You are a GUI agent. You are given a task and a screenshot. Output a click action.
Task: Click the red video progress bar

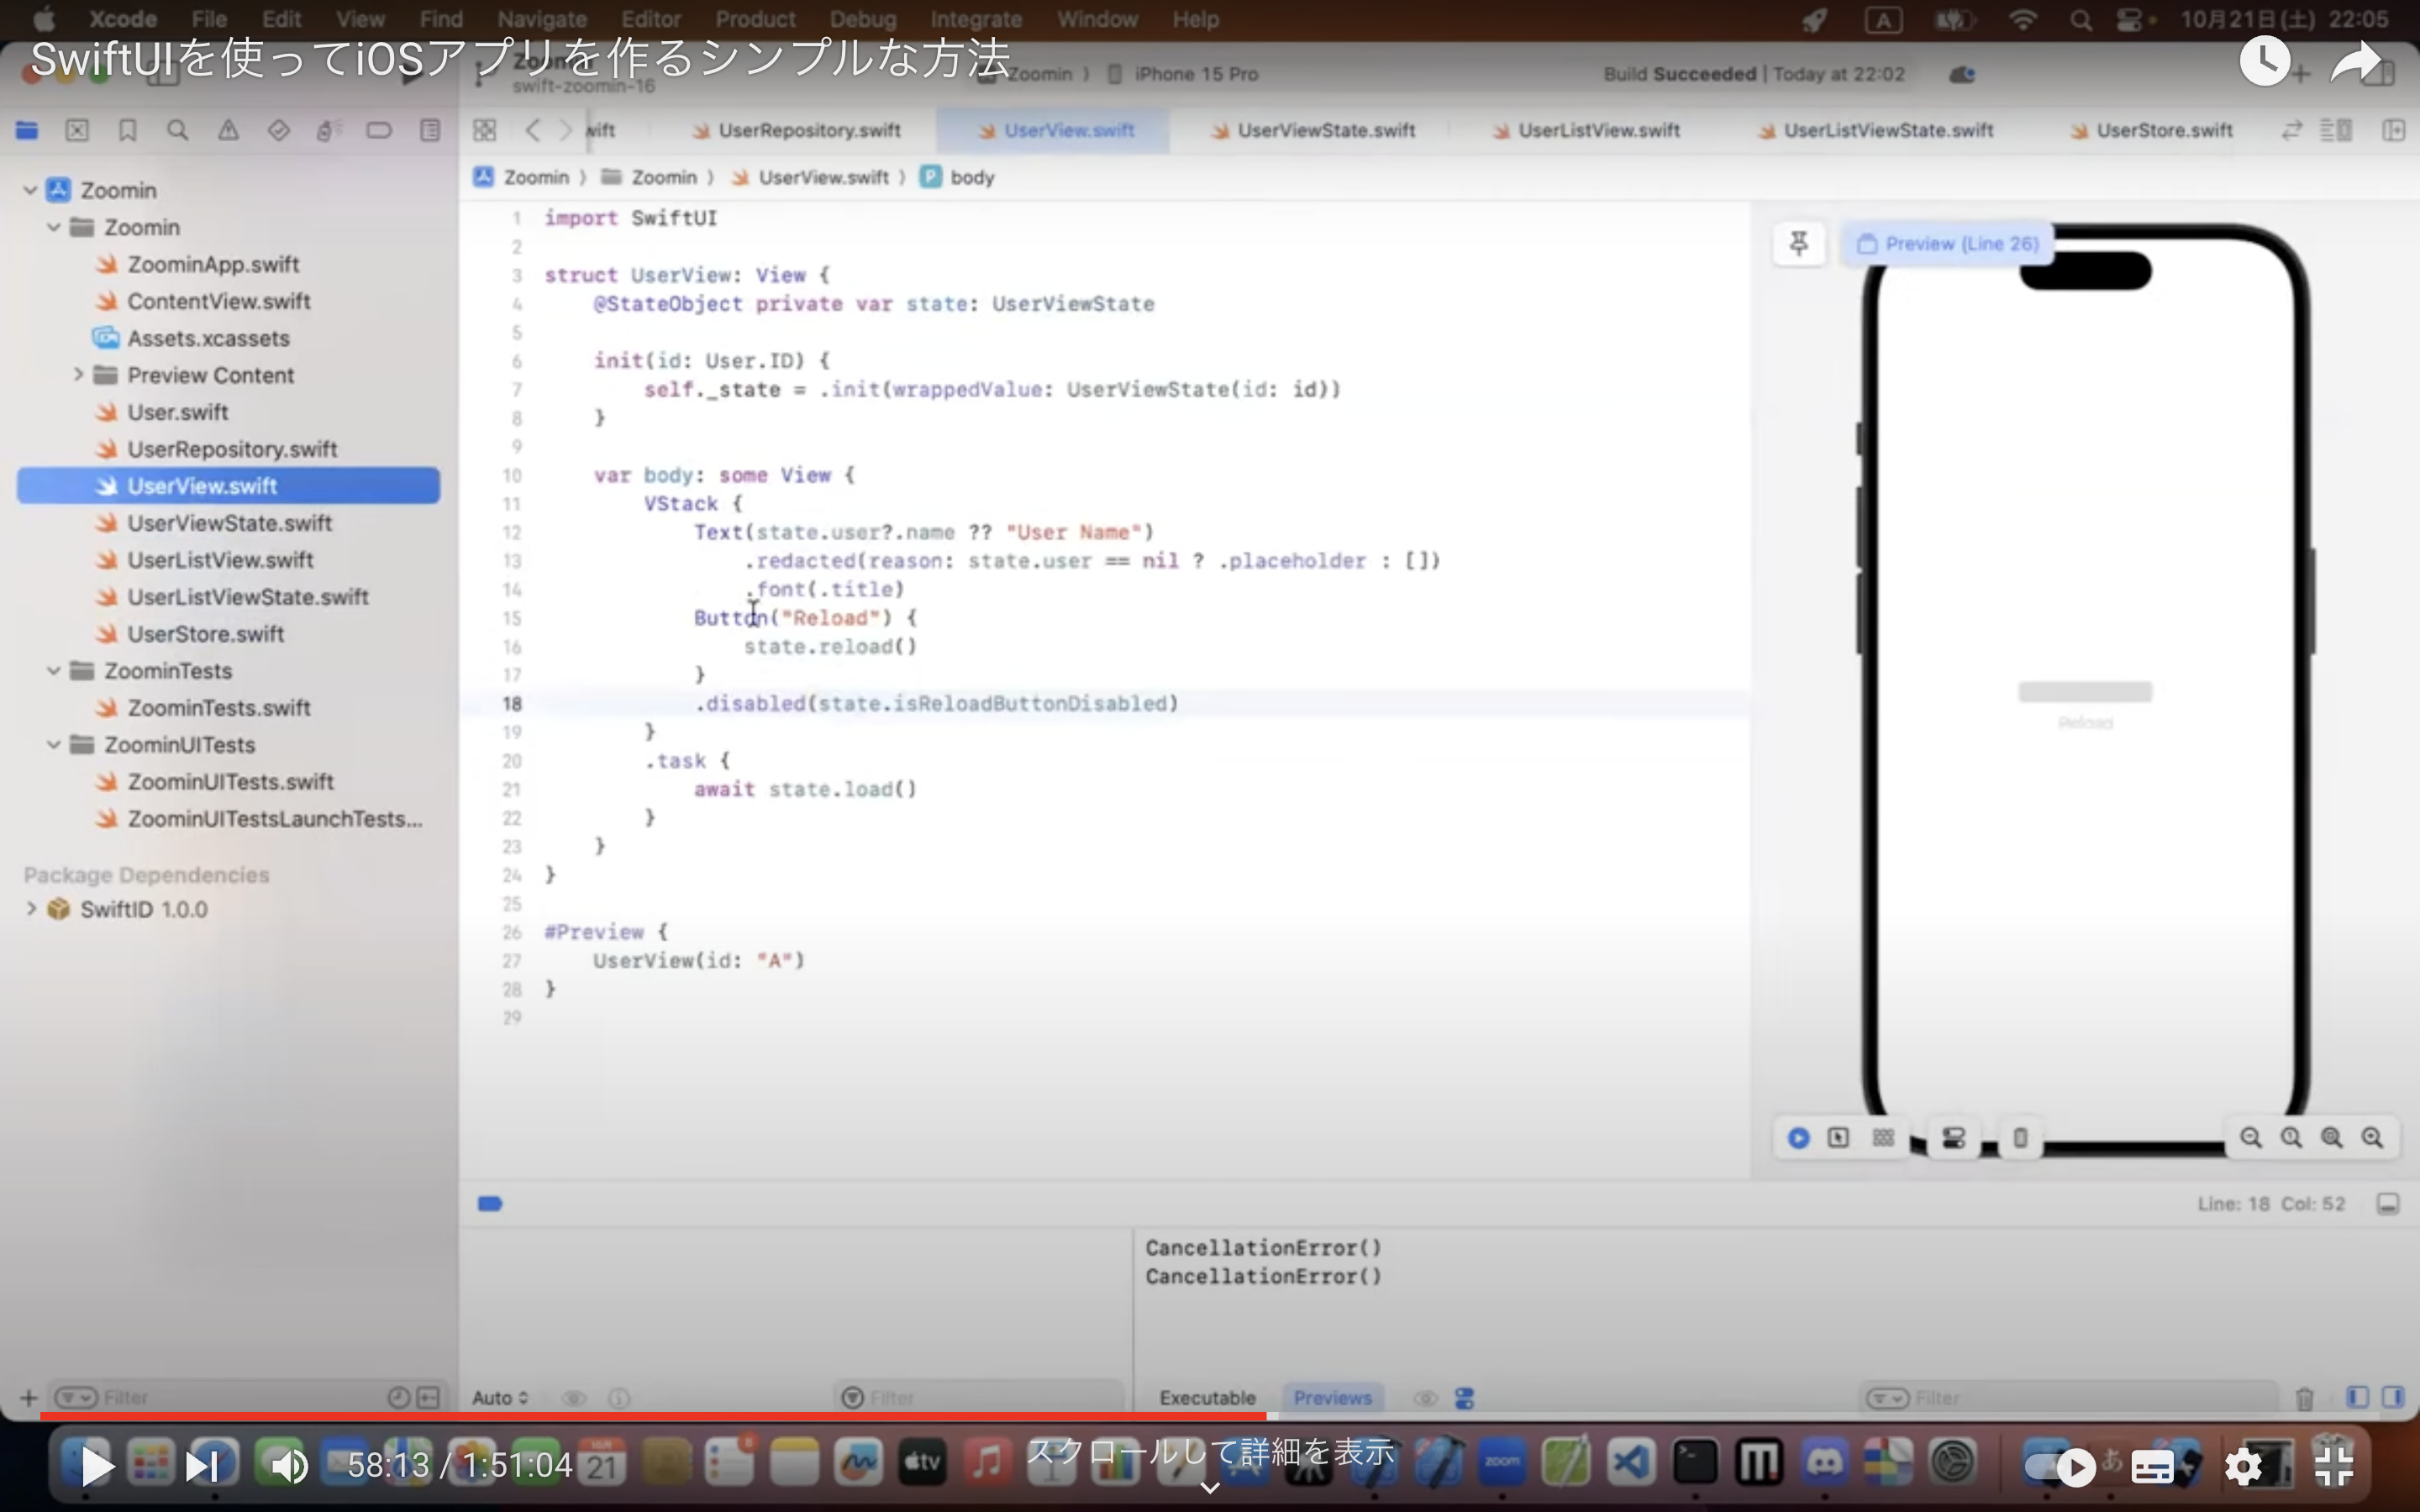(x=650, y=1416)
